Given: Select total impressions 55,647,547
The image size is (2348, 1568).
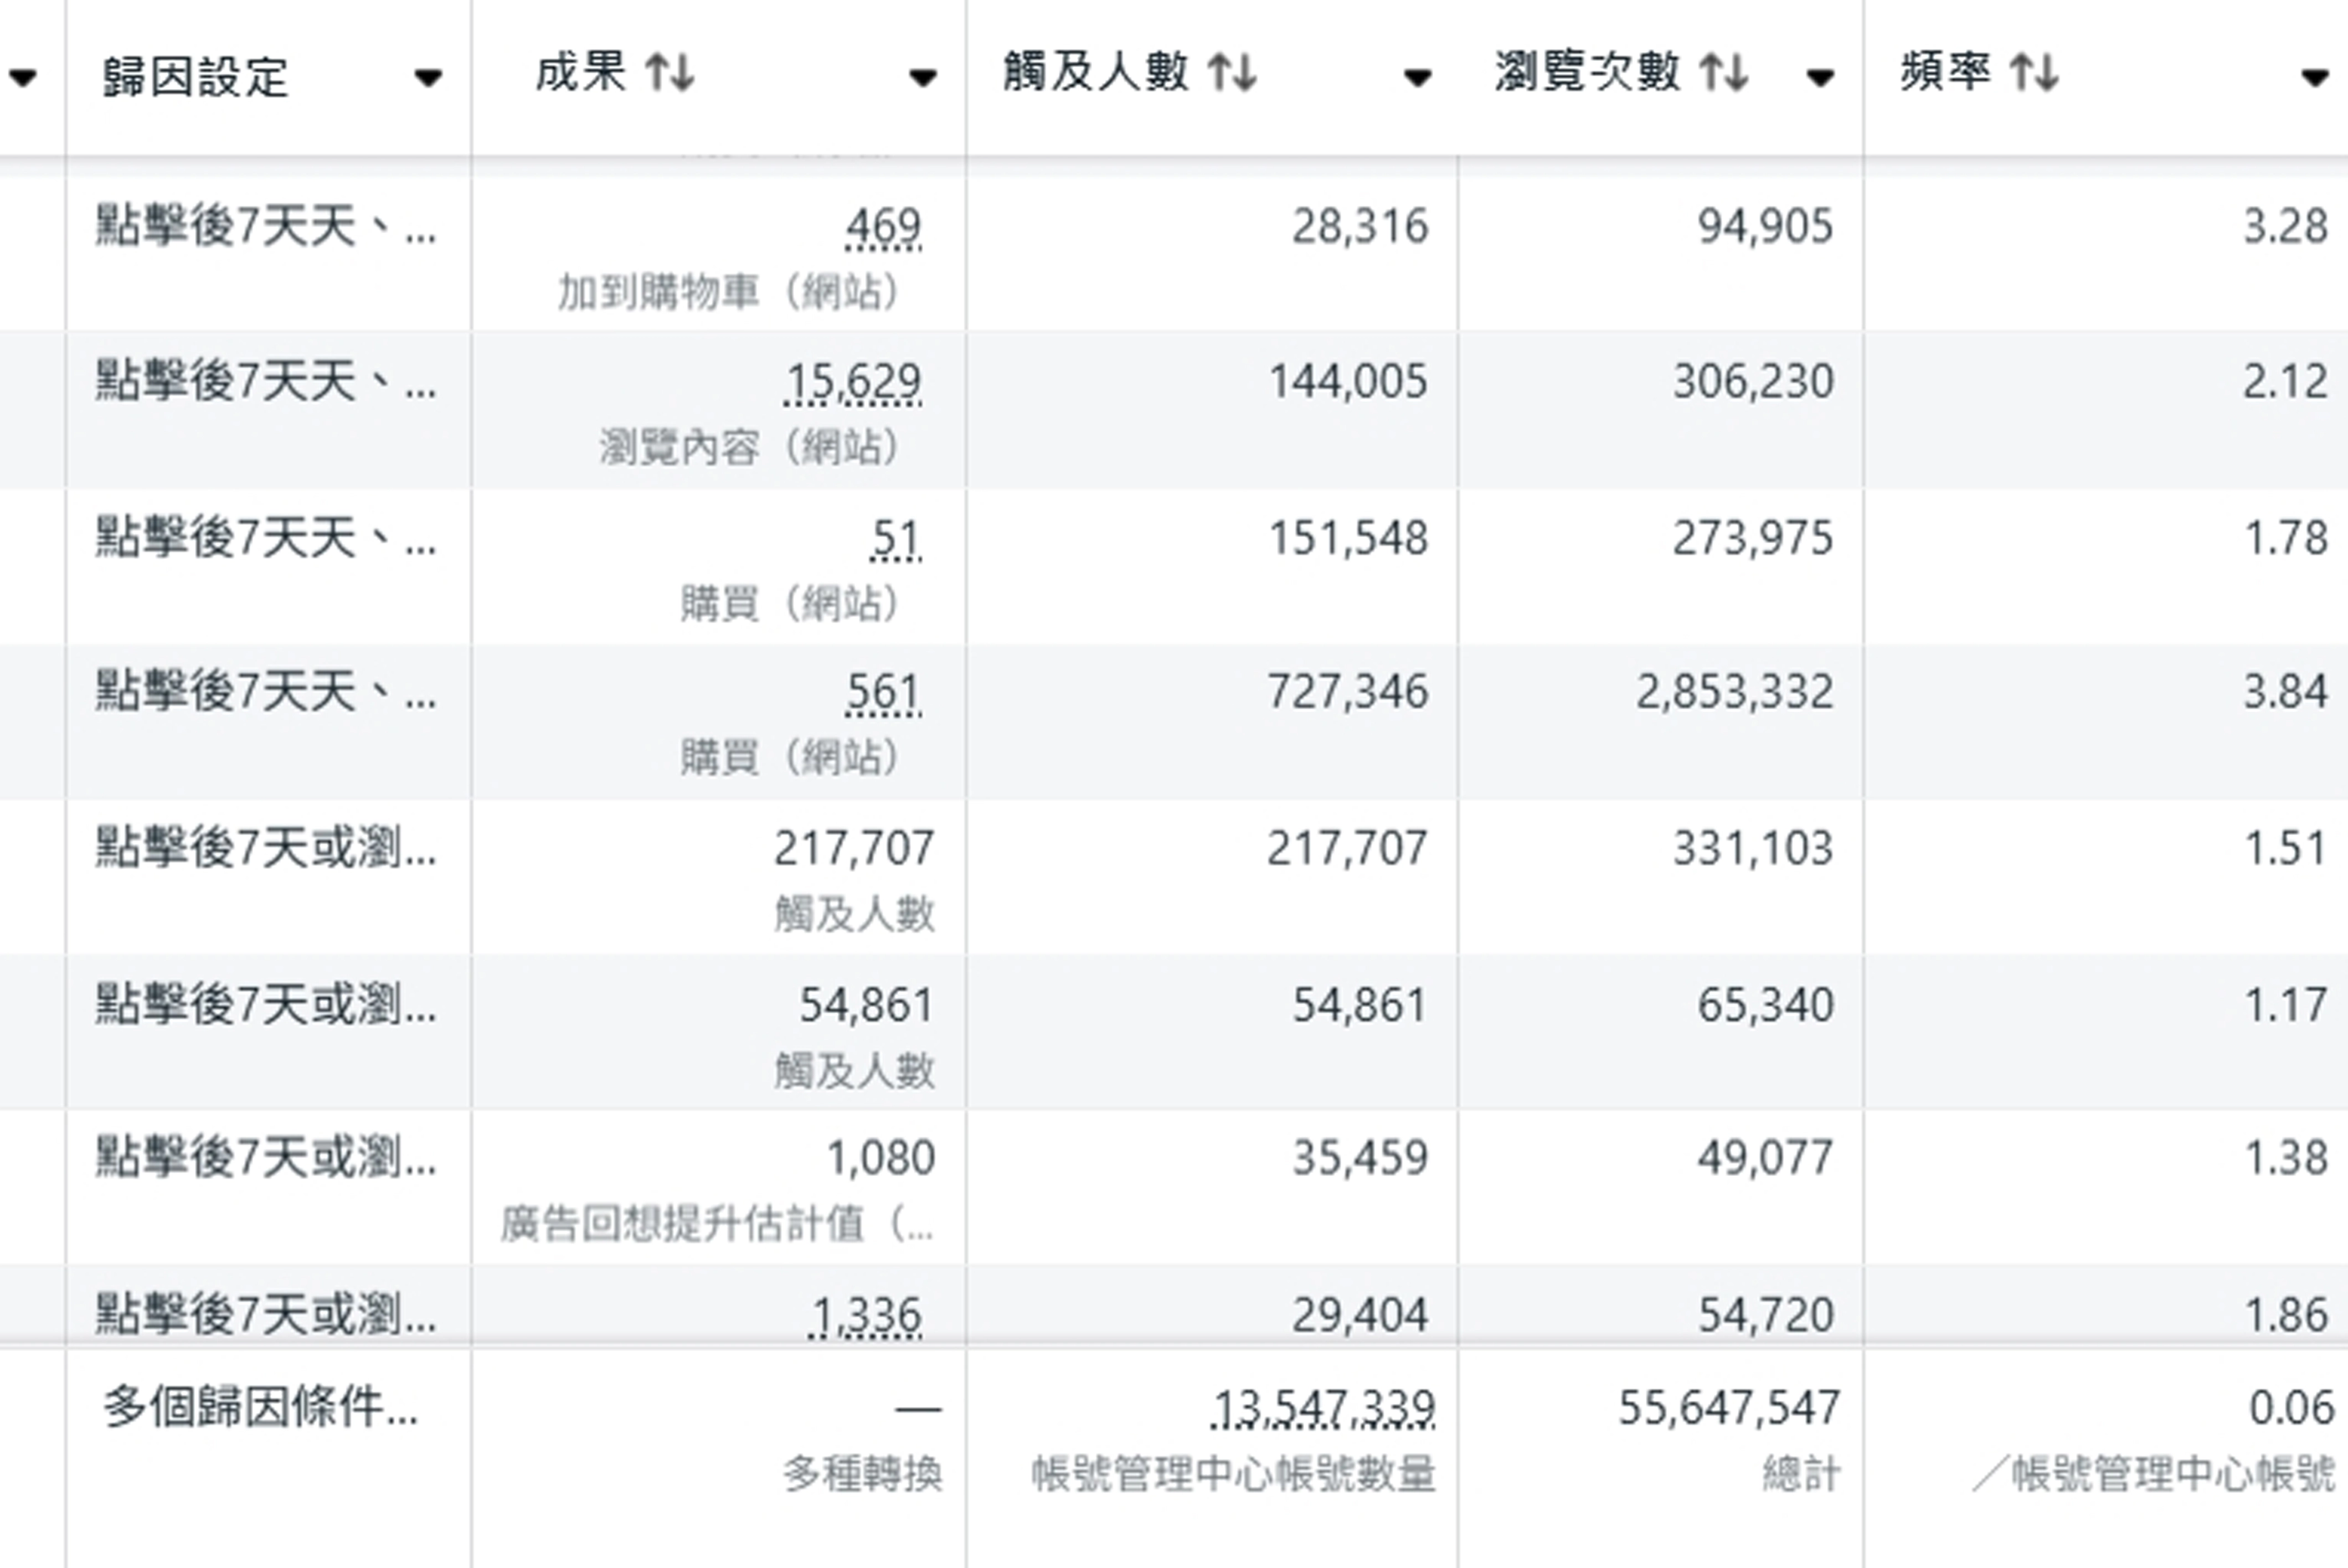Looking at the screenshot, I should (1729, 1409).
